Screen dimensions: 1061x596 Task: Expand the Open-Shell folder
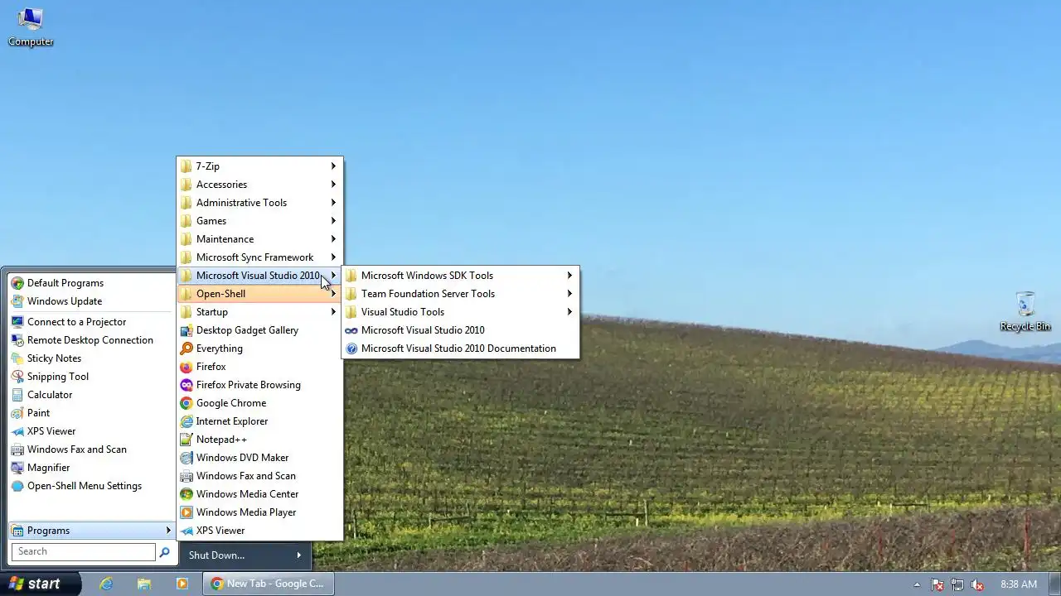259,294
